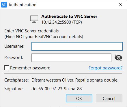Click the signature value dd-65-0b-97-23-9a-ba-88
Viewport: 127px width, 107px height.
[57, 89]
